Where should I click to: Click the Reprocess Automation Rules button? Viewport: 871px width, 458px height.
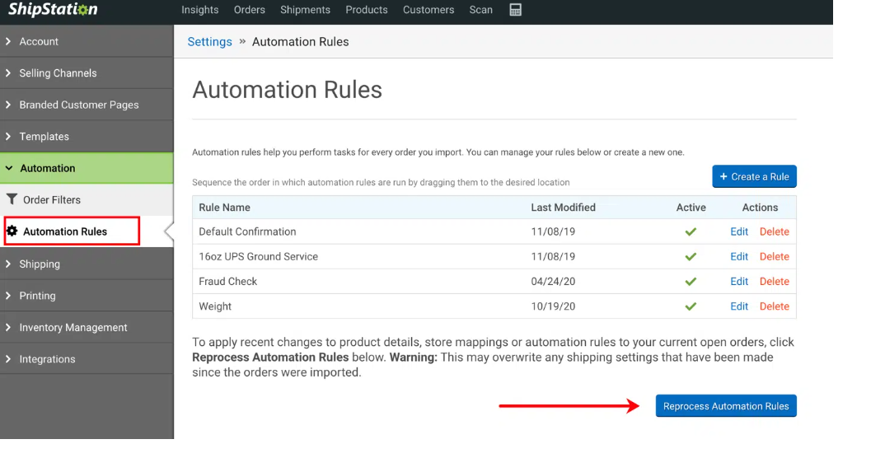tap(726, 406)
